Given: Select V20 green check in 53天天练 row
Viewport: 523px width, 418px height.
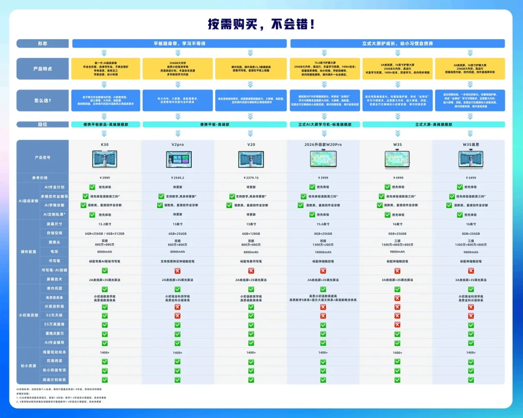Looking at the screenshot, I should tap(251, 316).
